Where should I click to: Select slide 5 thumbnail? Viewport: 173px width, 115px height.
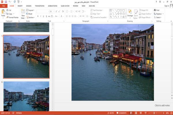[x=26, y=57]
